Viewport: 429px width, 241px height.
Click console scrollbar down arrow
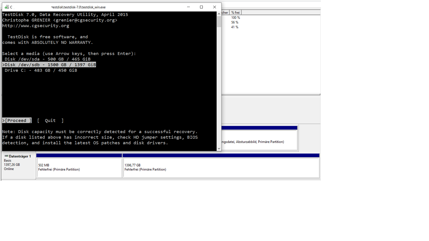coord(219,149)
